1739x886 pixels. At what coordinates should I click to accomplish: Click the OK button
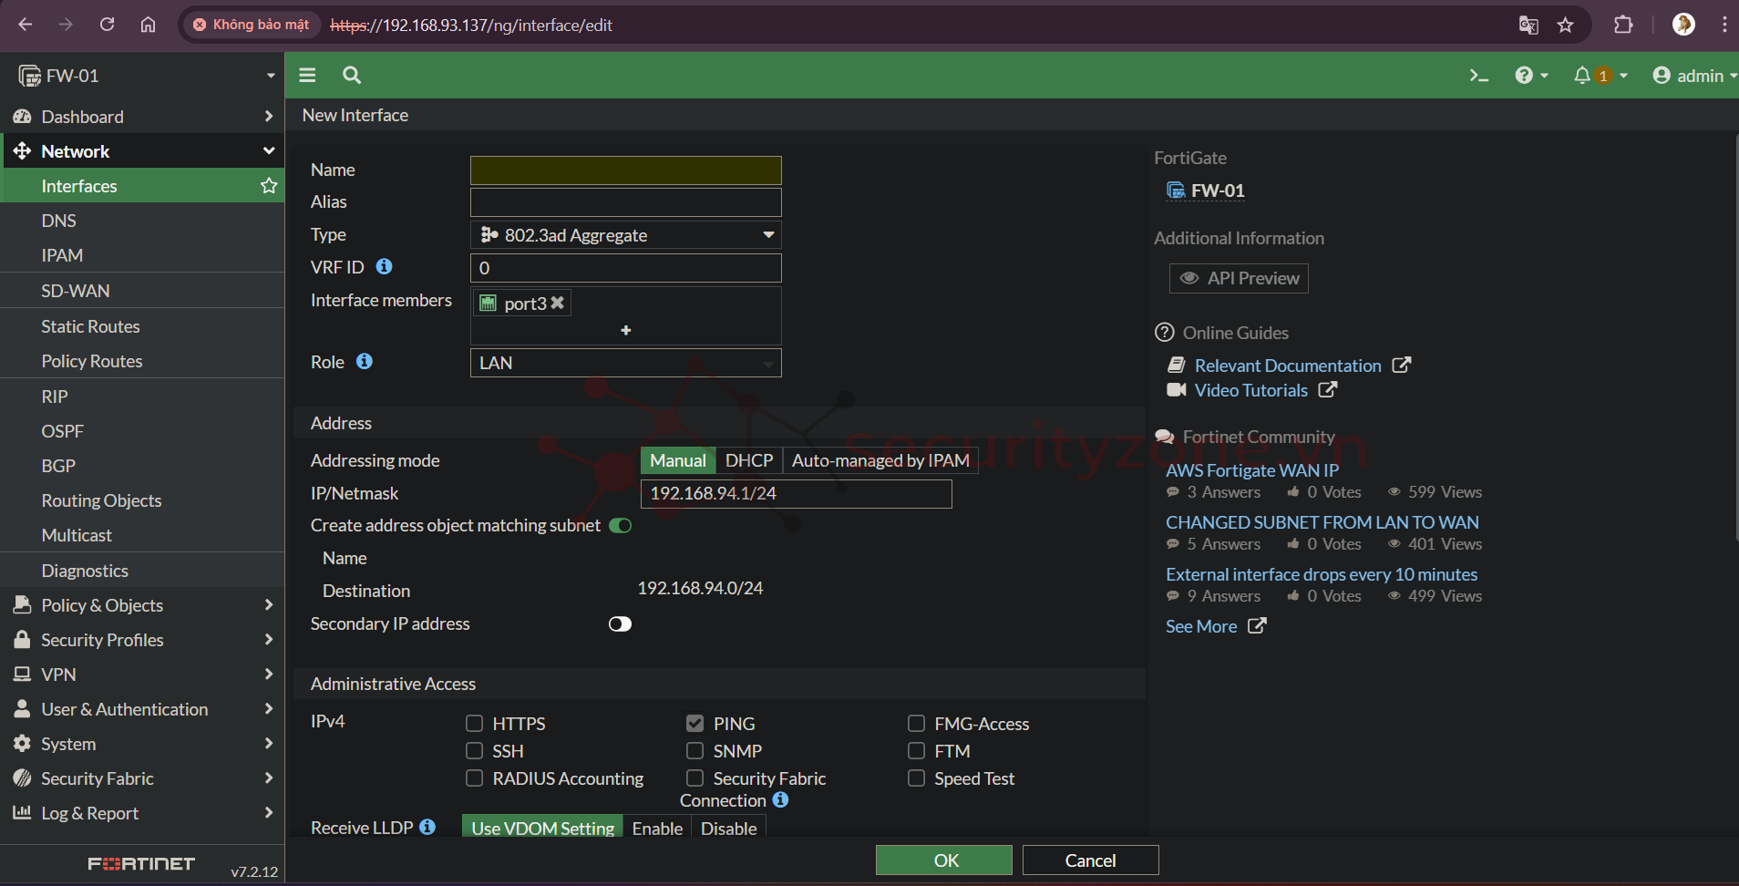943,860
